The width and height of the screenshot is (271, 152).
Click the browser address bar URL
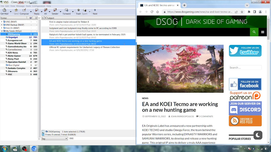[200, 12]
